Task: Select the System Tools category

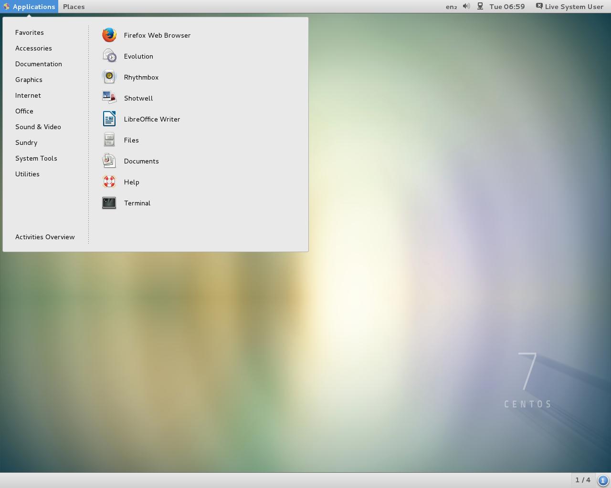Action: [x=36, y=158]
